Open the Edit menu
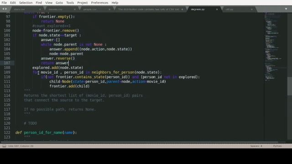This screenshot has height=164, width=292. (13, 3)
